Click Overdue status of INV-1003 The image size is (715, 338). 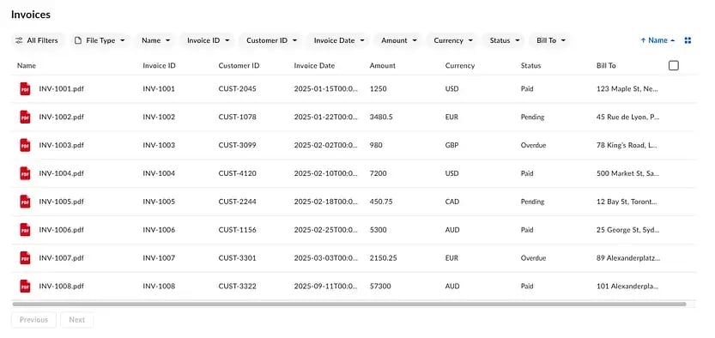(x=533, y=145)
